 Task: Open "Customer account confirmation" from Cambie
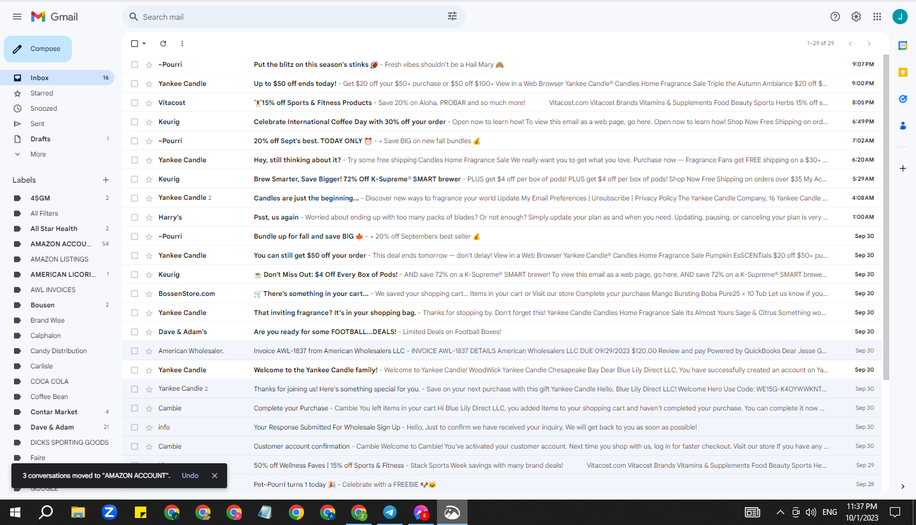point(503,446)
